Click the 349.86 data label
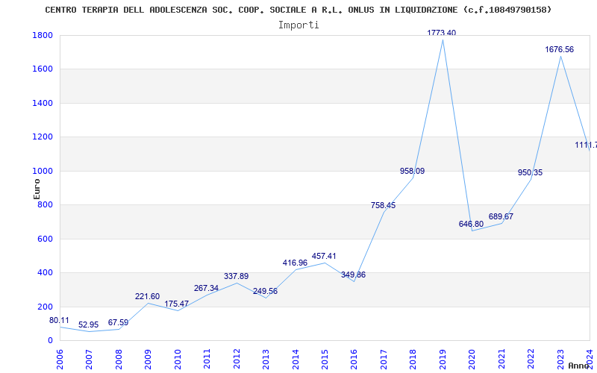The image size is (597, 373). coord(353,275)
